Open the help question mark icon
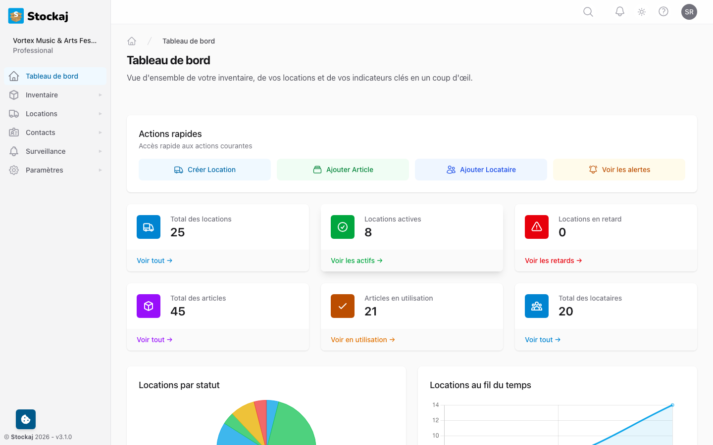 click(x=663, y=11)
